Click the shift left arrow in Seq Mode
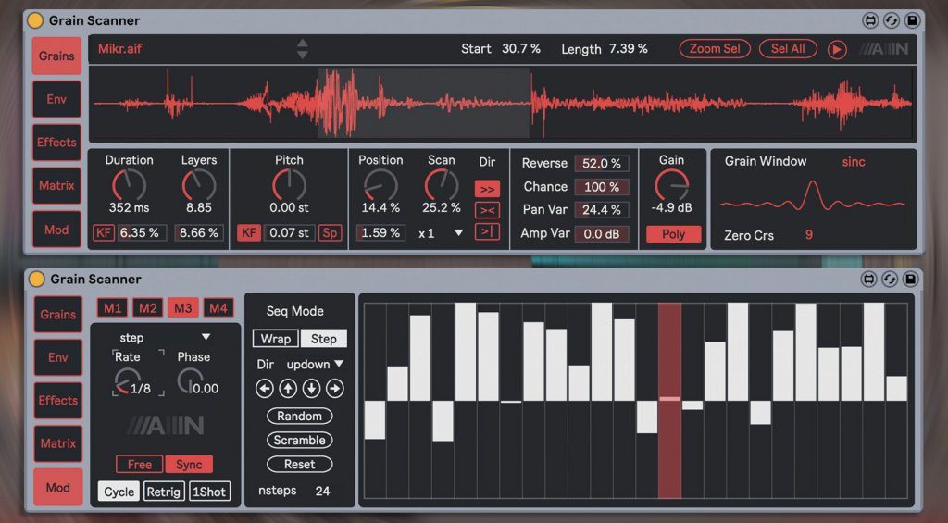The image size is (948, 523). pyautogui.click(x=264, y=388)
